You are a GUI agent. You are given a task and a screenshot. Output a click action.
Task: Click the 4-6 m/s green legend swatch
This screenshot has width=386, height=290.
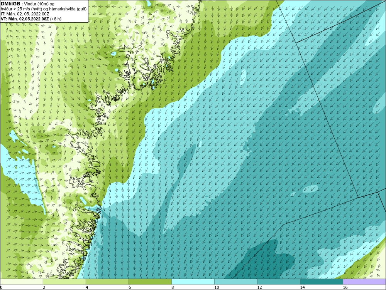pyautogui.click(x=107, y=282)
